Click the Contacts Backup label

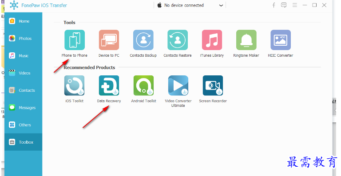143,55
